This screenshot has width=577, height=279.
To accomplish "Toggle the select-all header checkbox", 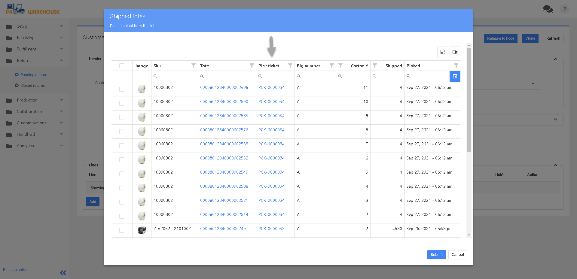I will tap(122, 66).
